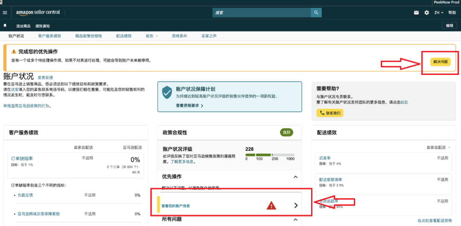Click 在此处查看配送资格 link
Screen dimensions: 461x226
click(435, 220)
